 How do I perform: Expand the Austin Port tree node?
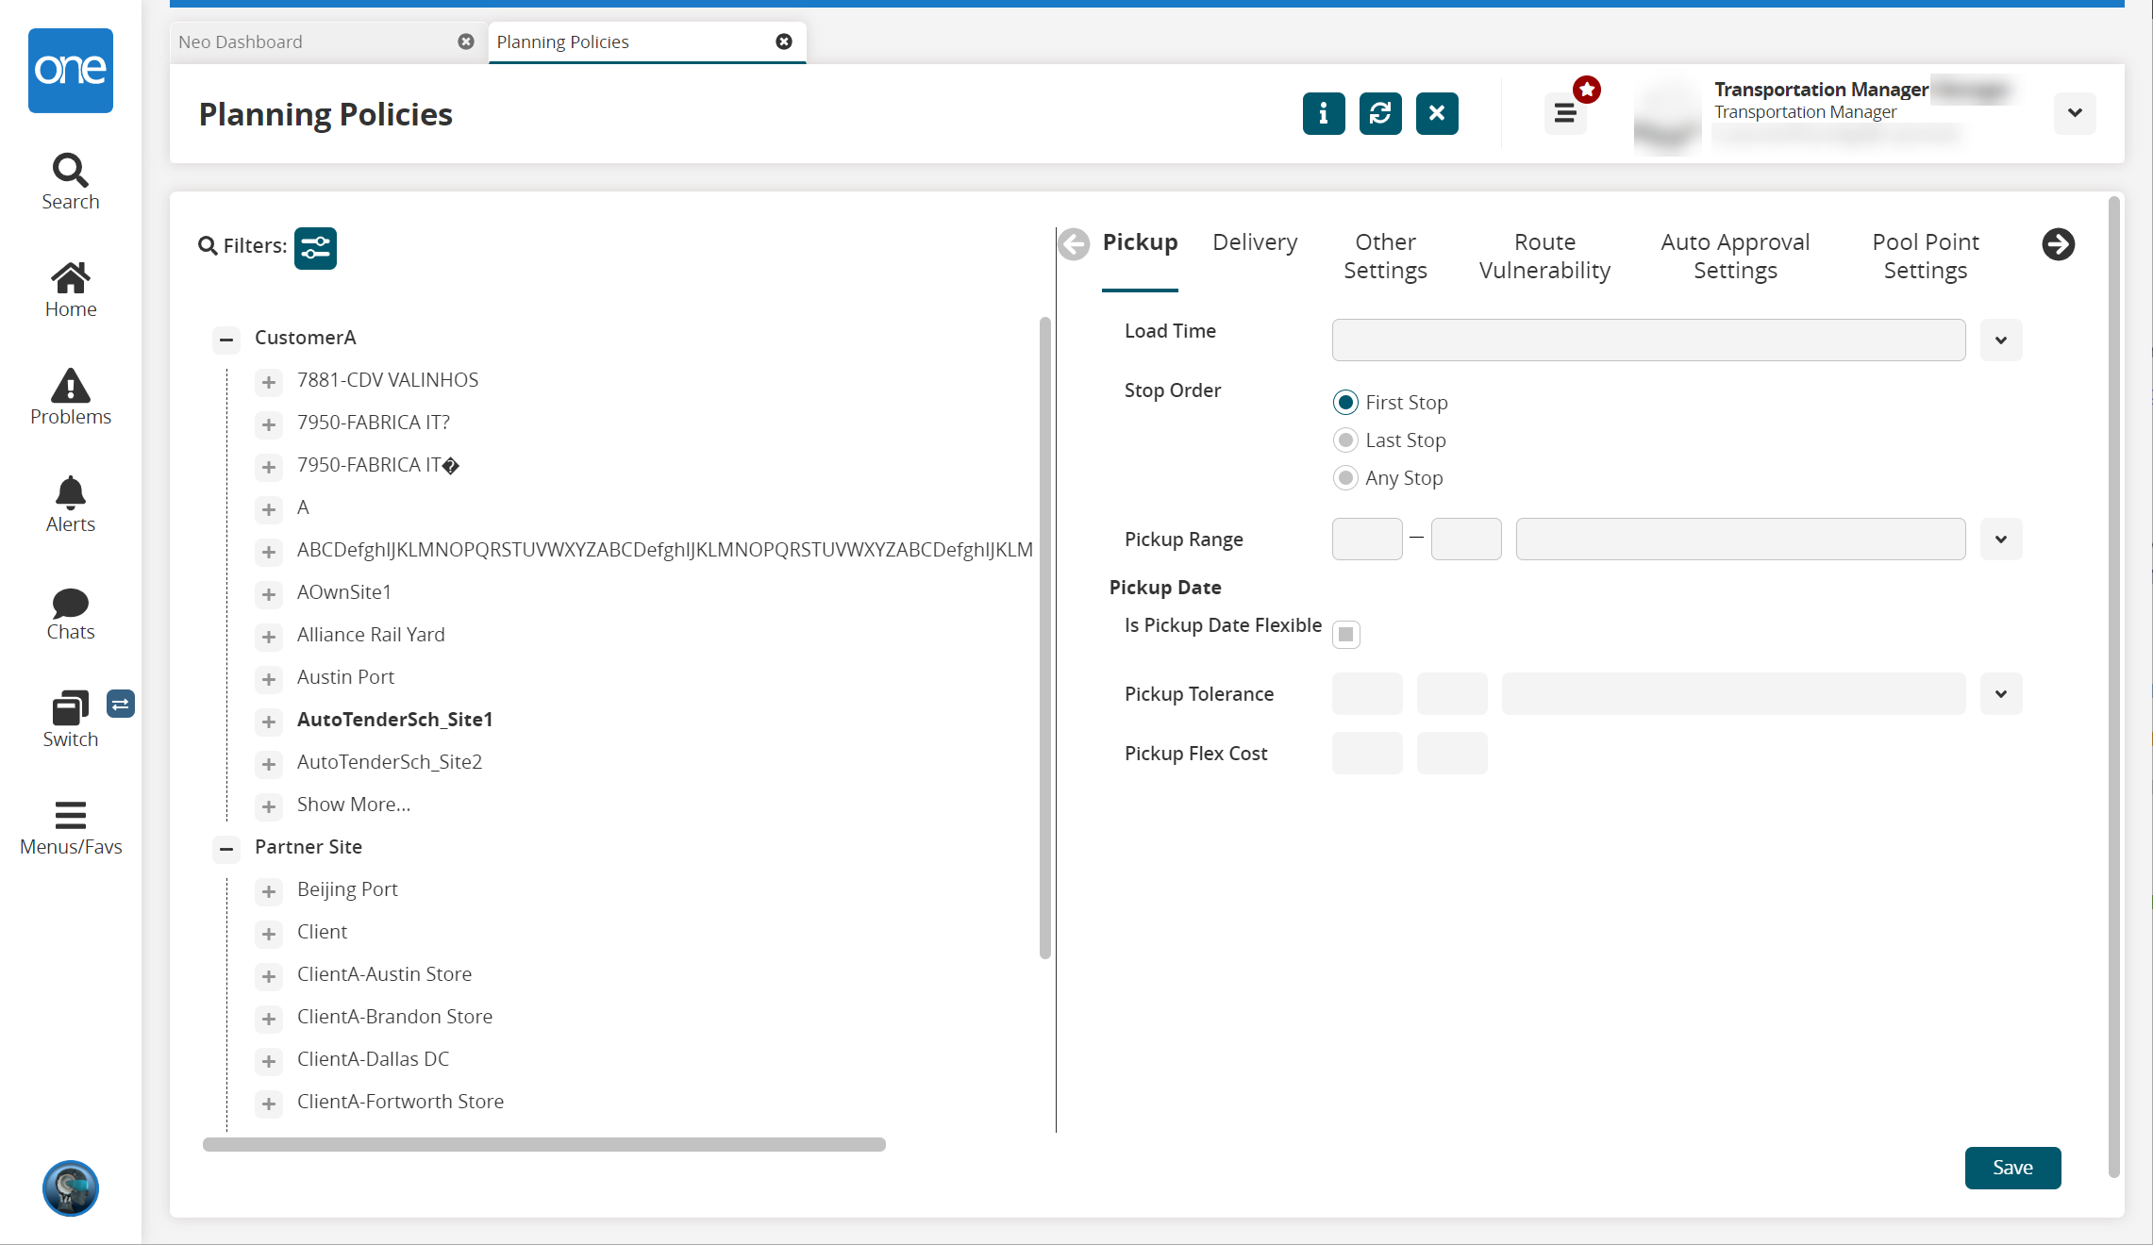pyautogui.click(x=269, y=679)
